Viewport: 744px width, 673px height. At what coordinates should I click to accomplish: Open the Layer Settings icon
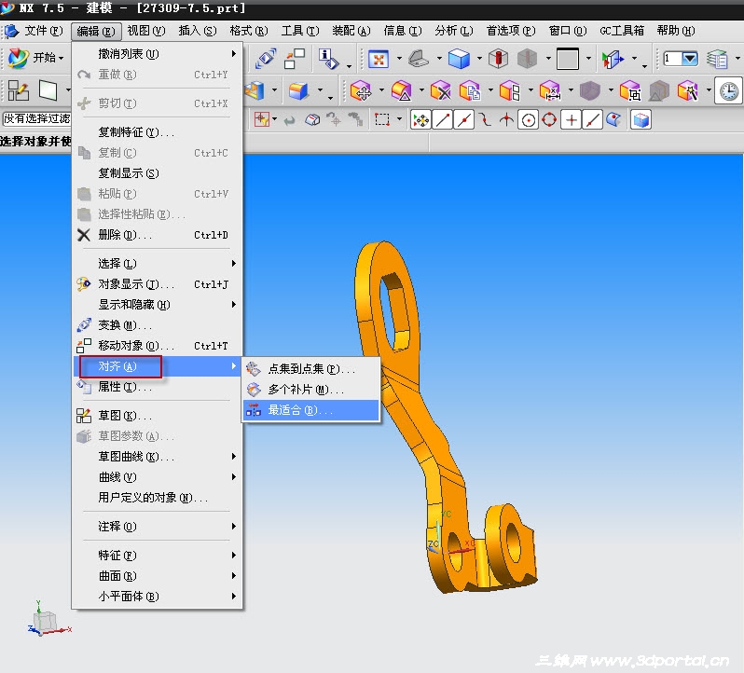[717, 59]
